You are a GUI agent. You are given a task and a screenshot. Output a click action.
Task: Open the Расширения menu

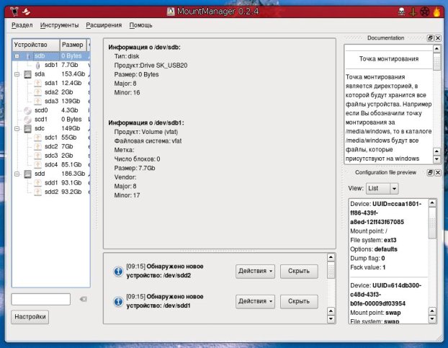(x=104, y=25)
